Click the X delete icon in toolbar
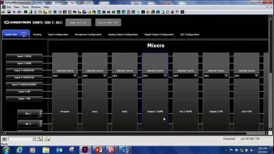Image resolution: width=274 pixels, height=154 pixels. [x=14, y=12]
